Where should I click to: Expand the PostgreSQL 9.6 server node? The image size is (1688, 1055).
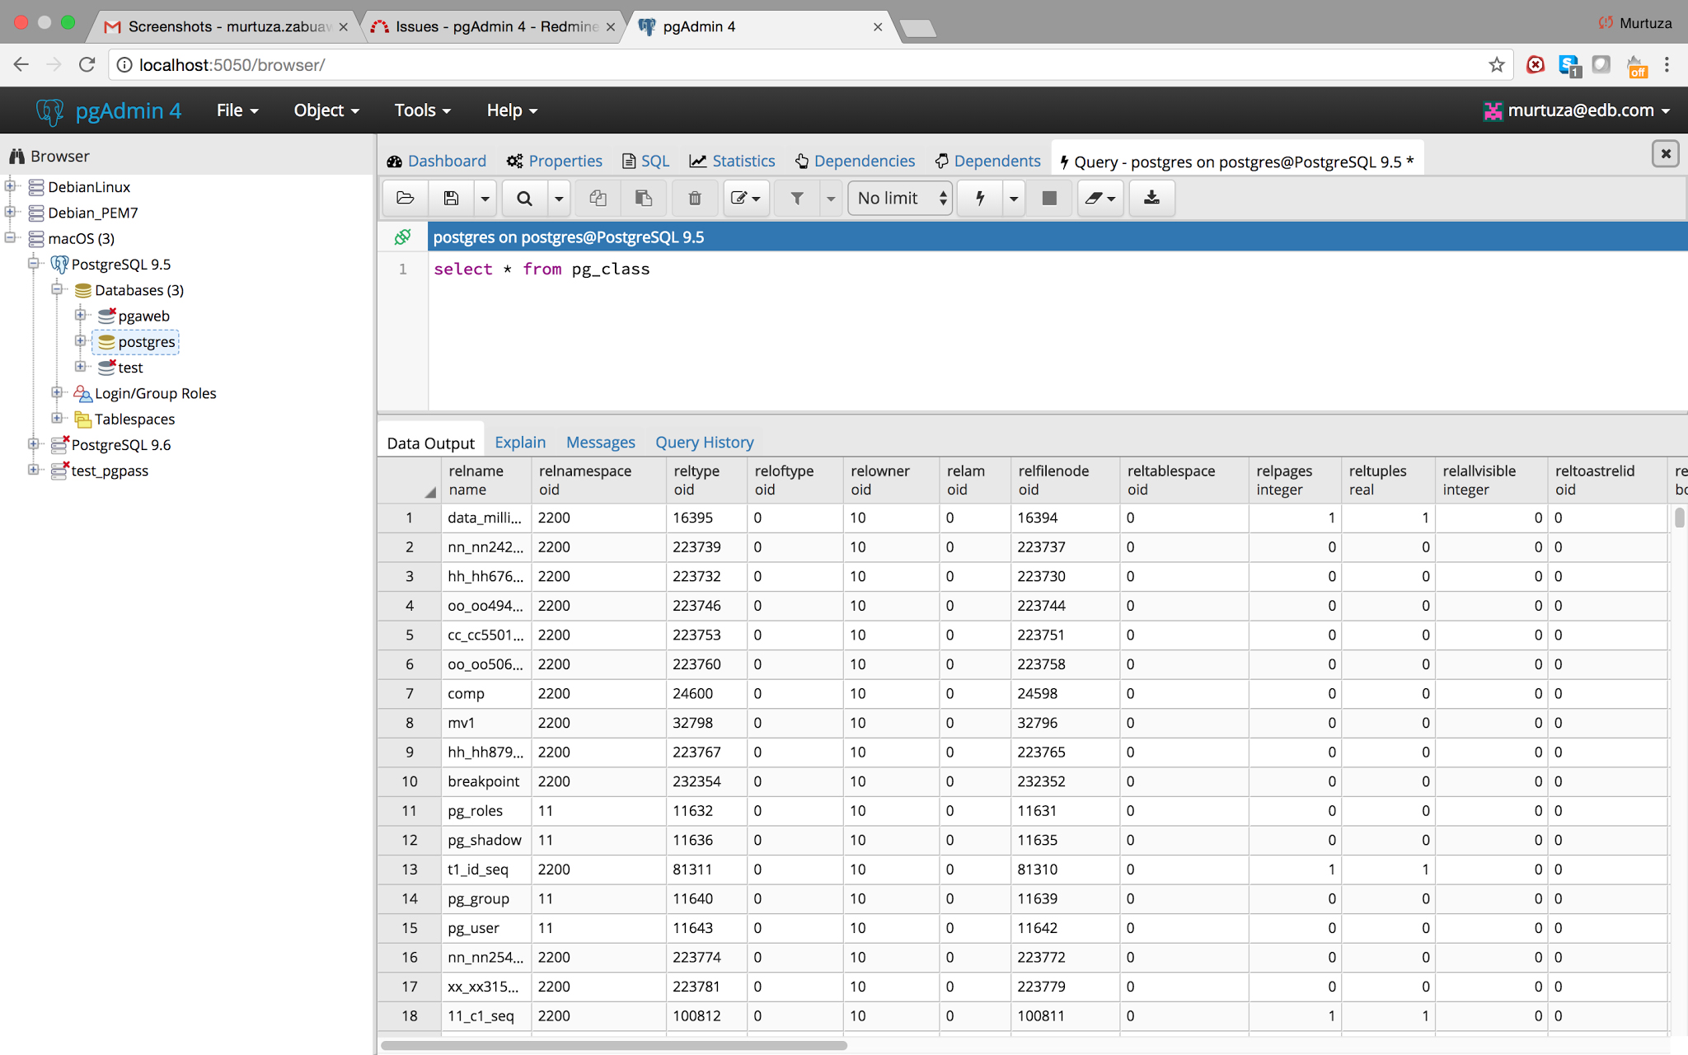[x=34, y=444]
